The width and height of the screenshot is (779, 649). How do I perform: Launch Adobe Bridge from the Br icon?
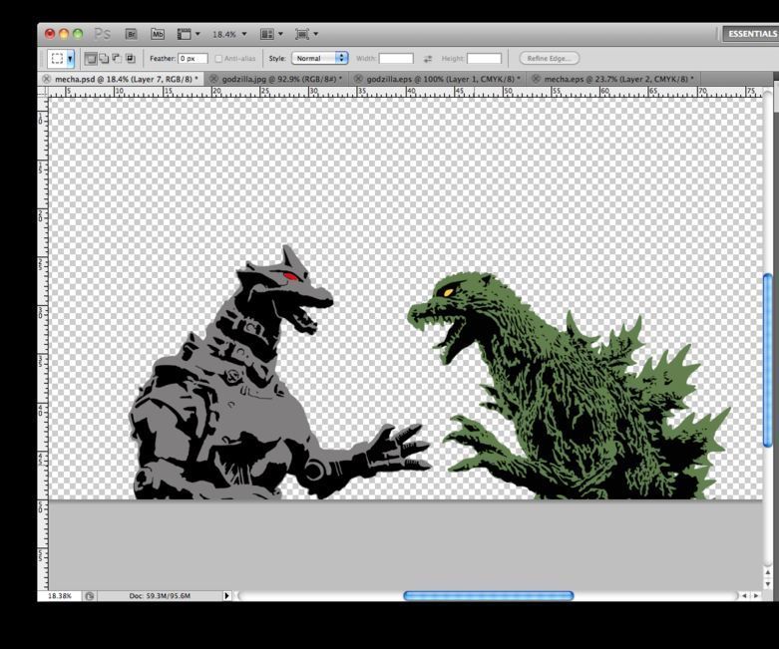click(131, 34)
